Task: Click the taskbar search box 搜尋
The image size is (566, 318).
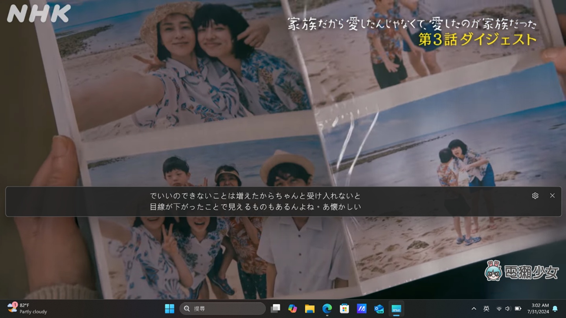Action: pos(222,309)
